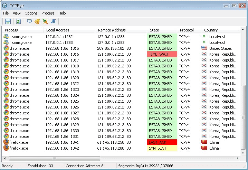Click the Save floppy disk toolbar icon
The image size is (248, 170).
click(x=8, y=21)
